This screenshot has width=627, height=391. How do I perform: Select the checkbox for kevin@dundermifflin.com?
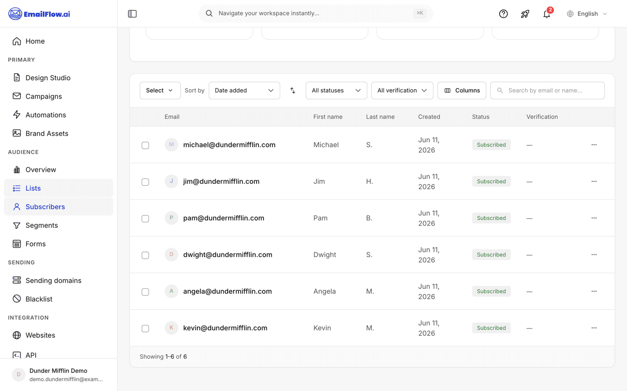click(145, 328)
